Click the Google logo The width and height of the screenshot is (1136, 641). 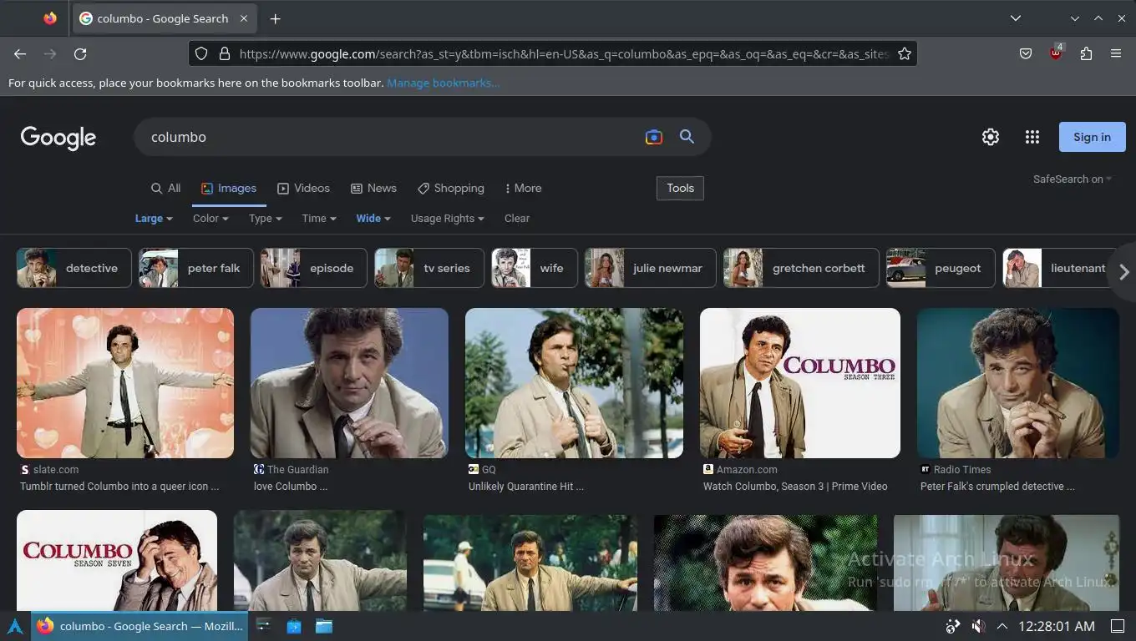[x=58, y=138]
